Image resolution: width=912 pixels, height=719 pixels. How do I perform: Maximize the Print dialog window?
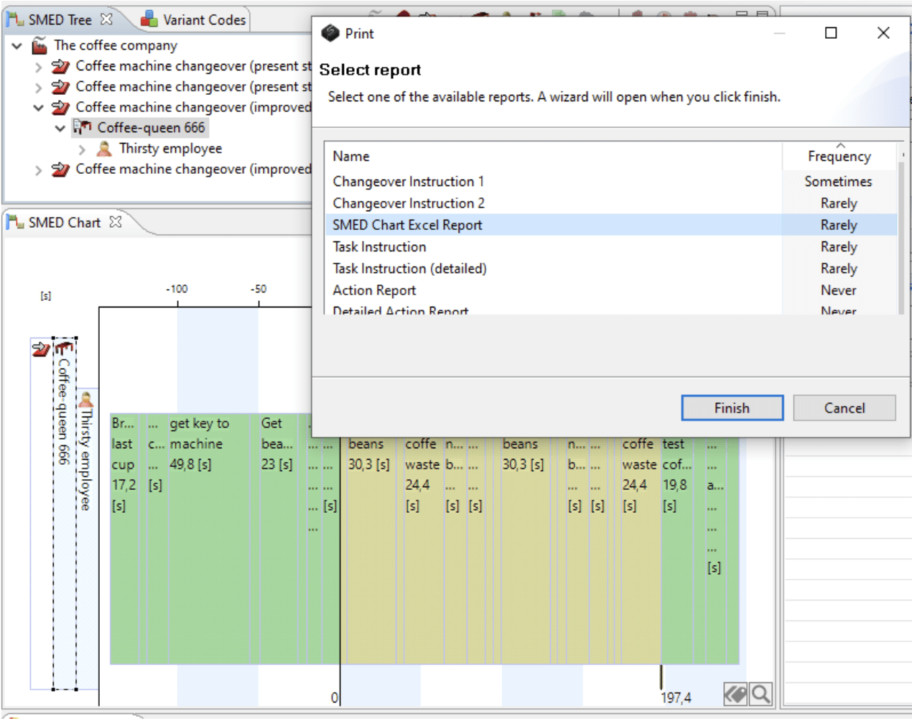831,33
